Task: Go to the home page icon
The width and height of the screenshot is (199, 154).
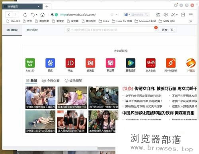Action: point(43,15)
